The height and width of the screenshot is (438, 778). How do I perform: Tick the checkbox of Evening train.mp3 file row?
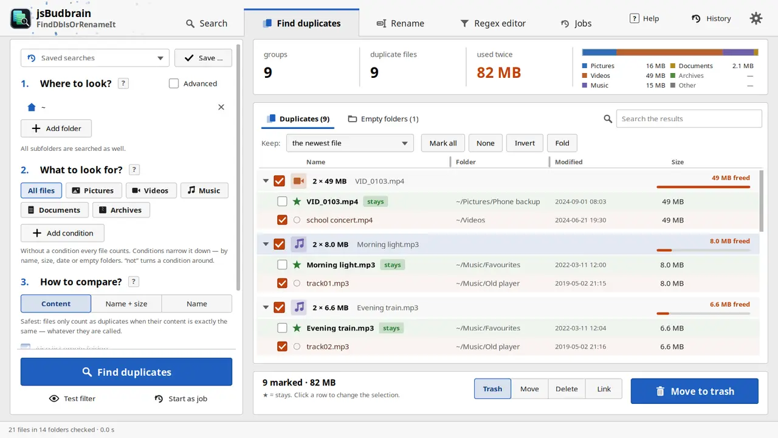(x=282, y=328)
